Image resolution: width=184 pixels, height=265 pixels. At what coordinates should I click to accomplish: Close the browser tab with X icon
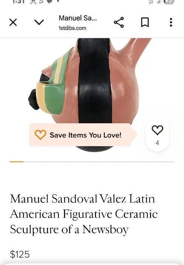click(13, 22)
